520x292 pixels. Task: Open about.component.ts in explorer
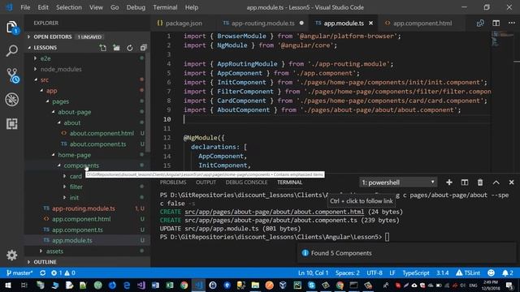pos(97,144)
